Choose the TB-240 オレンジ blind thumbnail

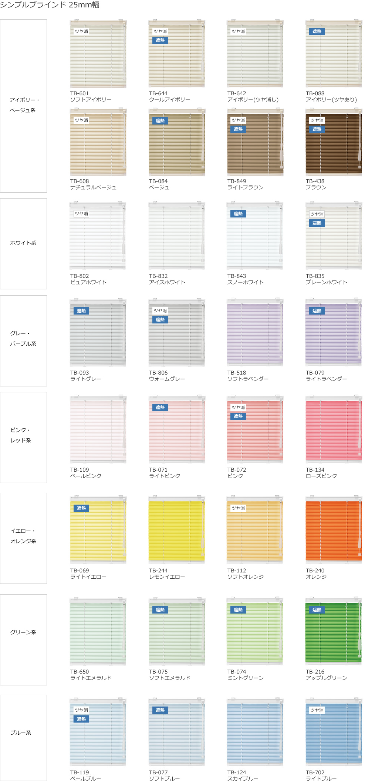coord(334,529)
